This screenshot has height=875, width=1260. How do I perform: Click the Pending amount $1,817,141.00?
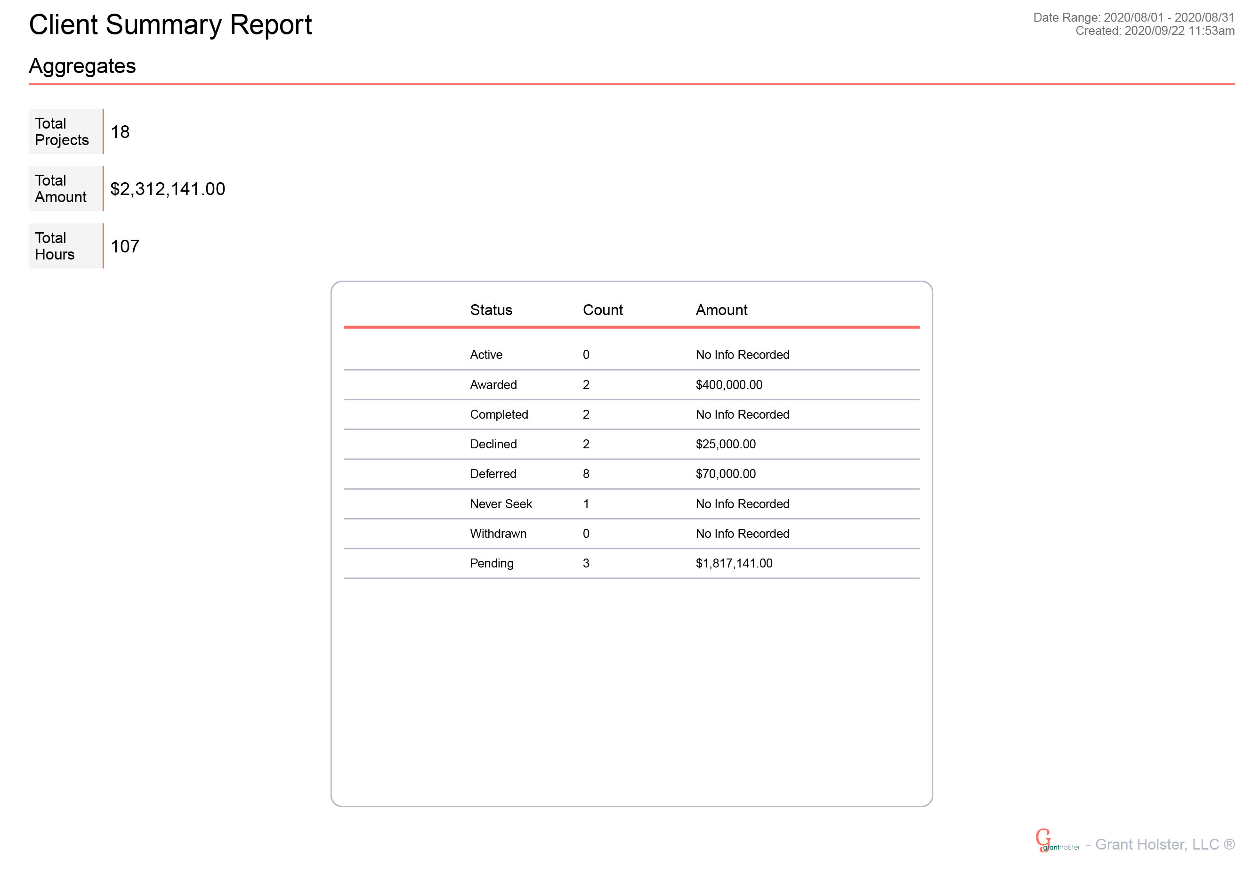[x=733, y=563]
